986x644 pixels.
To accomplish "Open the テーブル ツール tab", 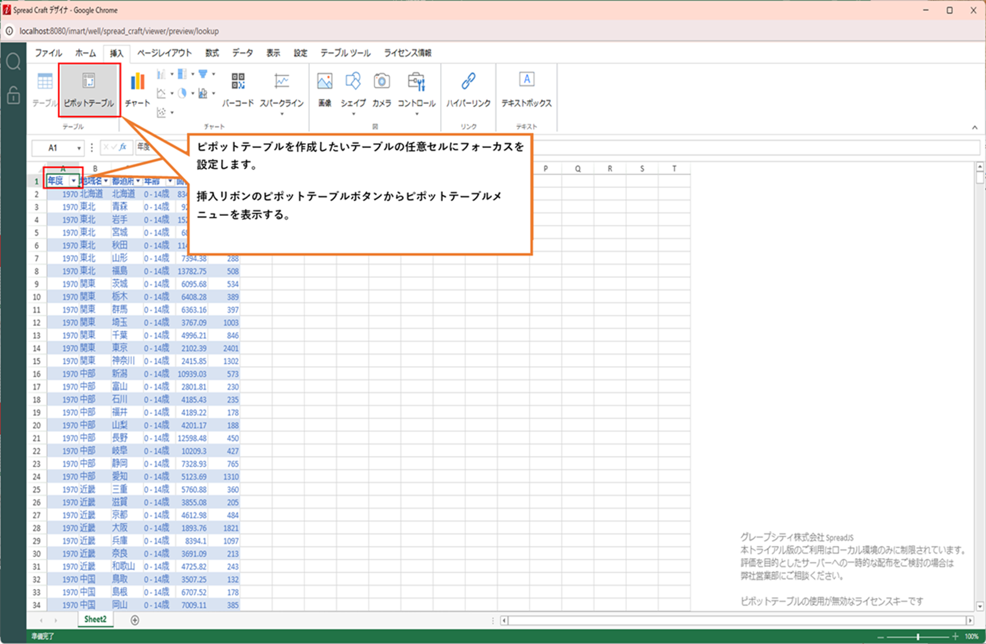I will (345, 53).
